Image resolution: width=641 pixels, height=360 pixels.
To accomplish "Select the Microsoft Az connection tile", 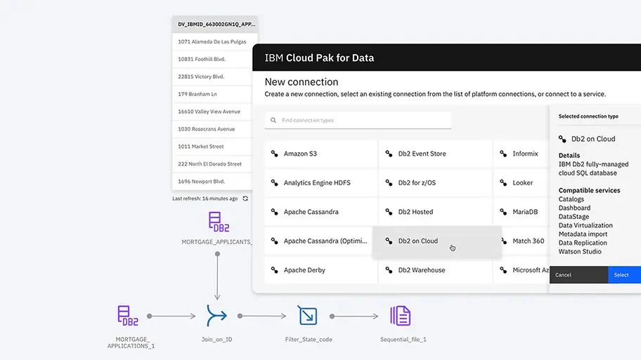I will coord(522,270).
